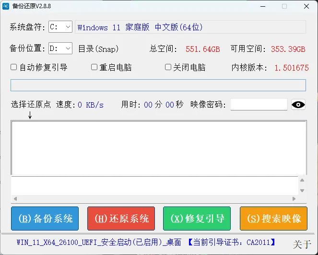The image size is (318, 255).
Task: Click speed value 0 KB/s
Action: pos(91,105)
